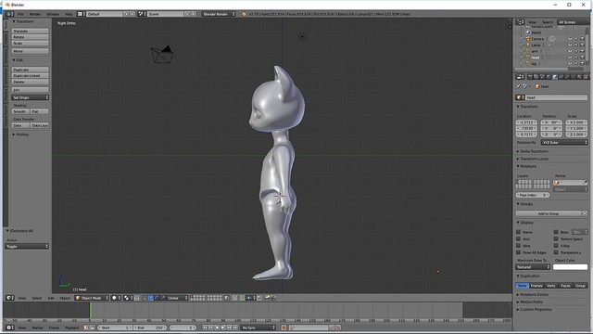Click the Camera object icon in outliner

click(x=528, y=39)
